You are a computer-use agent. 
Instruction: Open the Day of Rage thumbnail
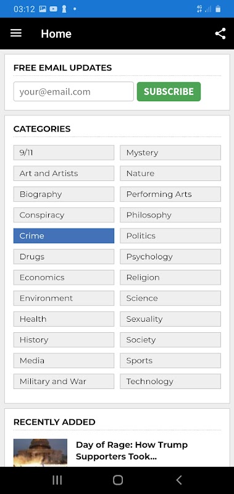(x=40, y=453)
